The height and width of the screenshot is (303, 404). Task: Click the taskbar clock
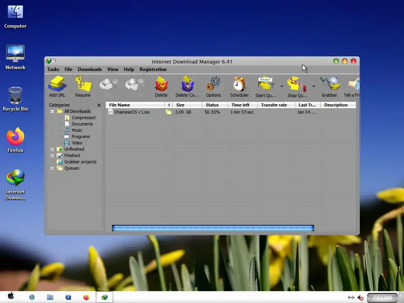(382, 297)
